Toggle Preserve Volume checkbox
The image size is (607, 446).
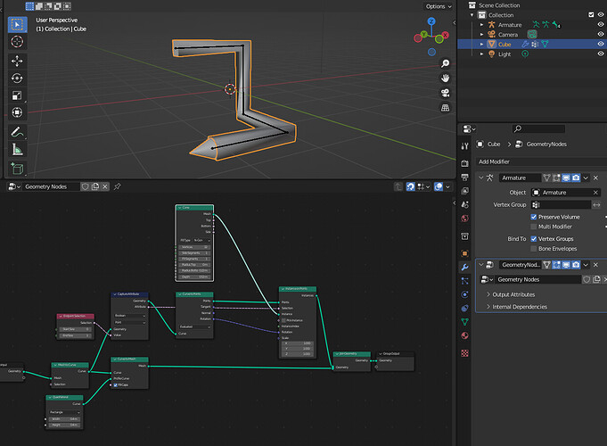(x=533, y=217)
